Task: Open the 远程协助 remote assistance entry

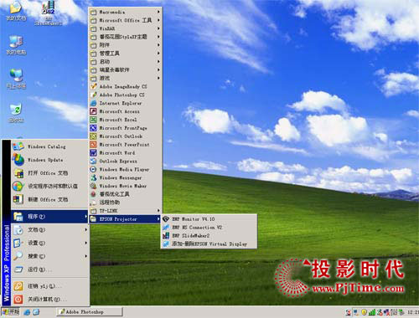Action: (125, 203)
